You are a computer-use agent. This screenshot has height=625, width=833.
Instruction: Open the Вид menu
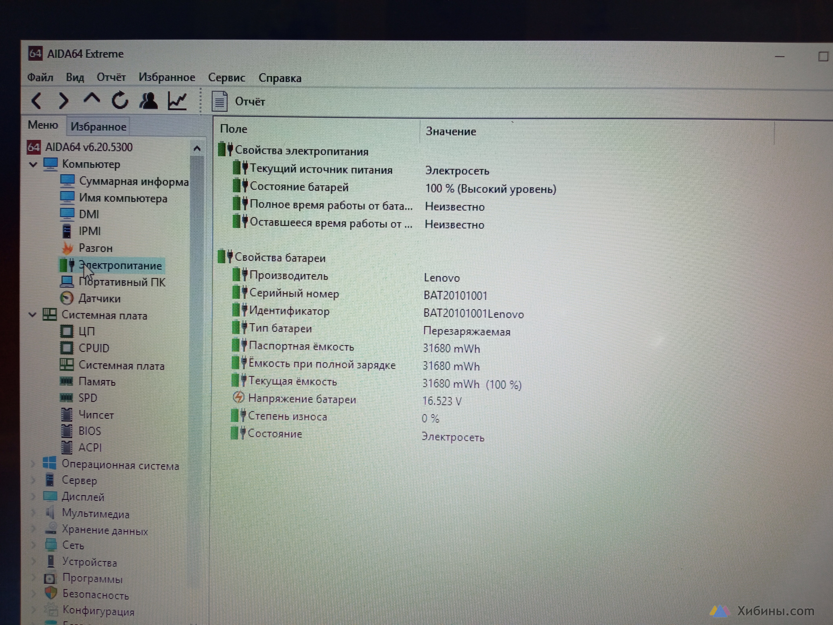[75, 77]
